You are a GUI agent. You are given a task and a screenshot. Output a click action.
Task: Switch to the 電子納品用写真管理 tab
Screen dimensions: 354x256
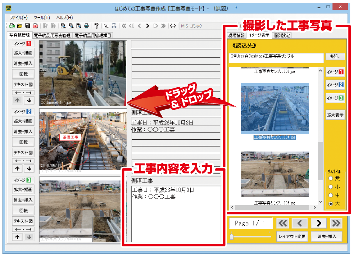pyautogui.click(x=52, y=35)
